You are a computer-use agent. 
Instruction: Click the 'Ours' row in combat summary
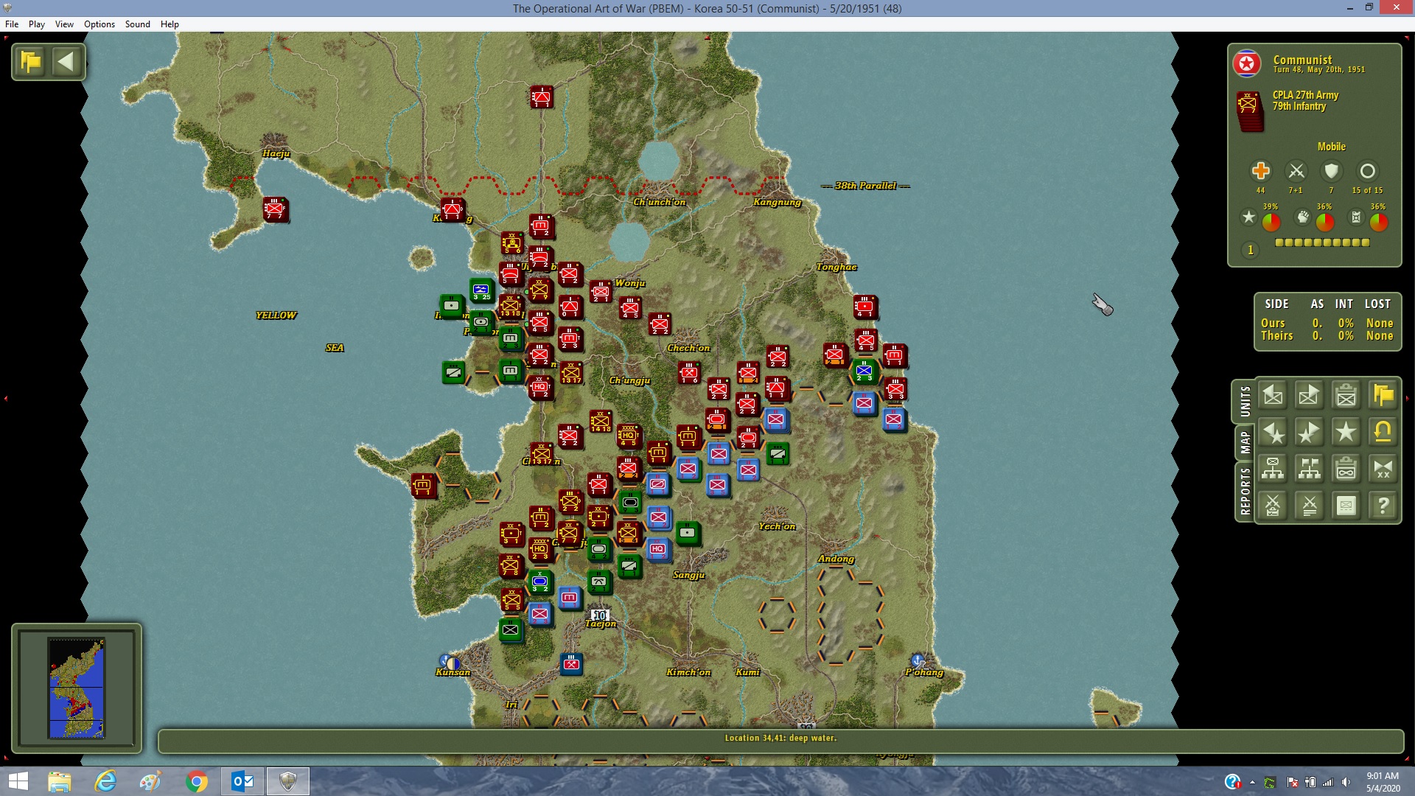pos(1327,323)
